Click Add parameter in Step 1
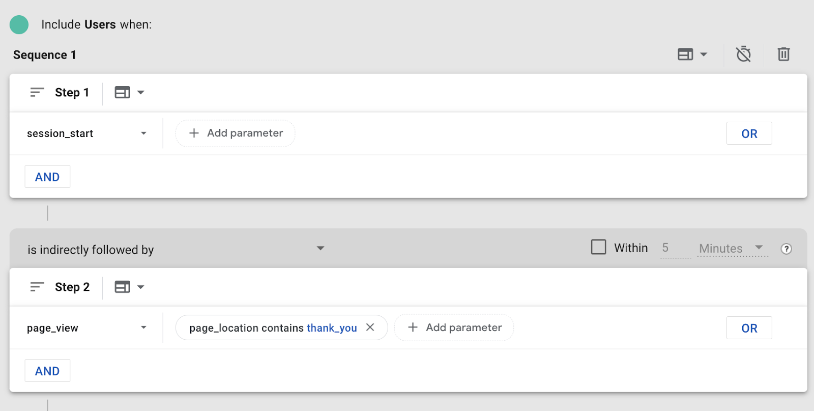Image resolution: width=814 pixels, height=411 pixels. [236, 133]
